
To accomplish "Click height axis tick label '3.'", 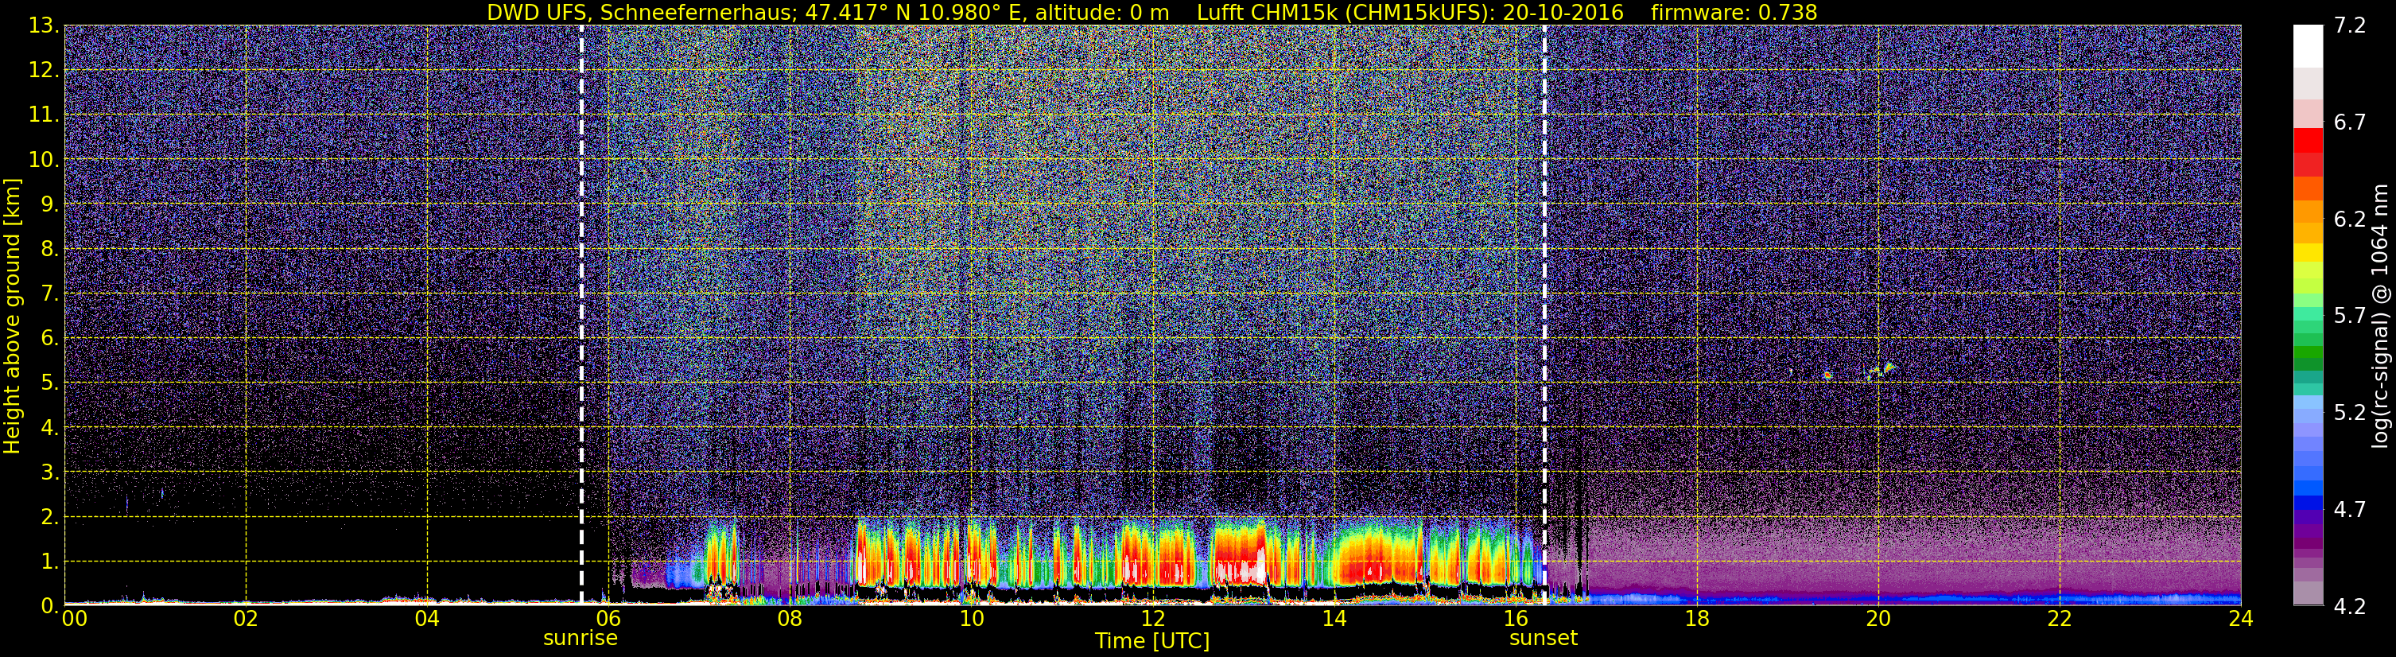I will click(49, 472).
